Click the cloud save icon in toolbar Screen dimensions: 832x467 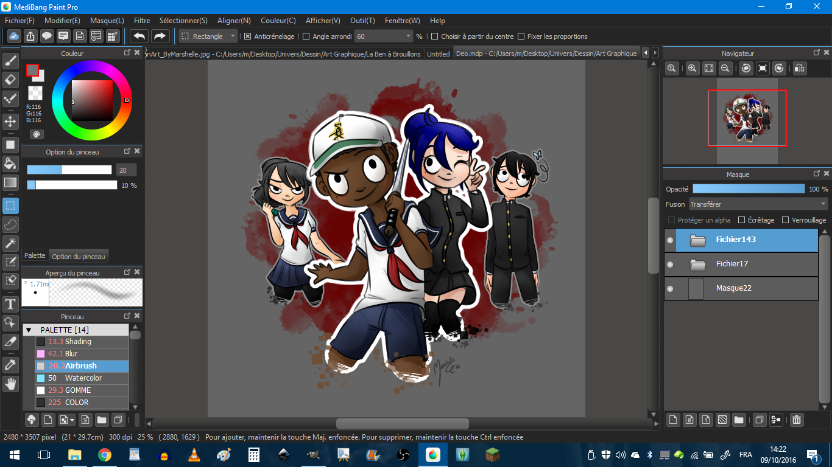coord(14,36)
